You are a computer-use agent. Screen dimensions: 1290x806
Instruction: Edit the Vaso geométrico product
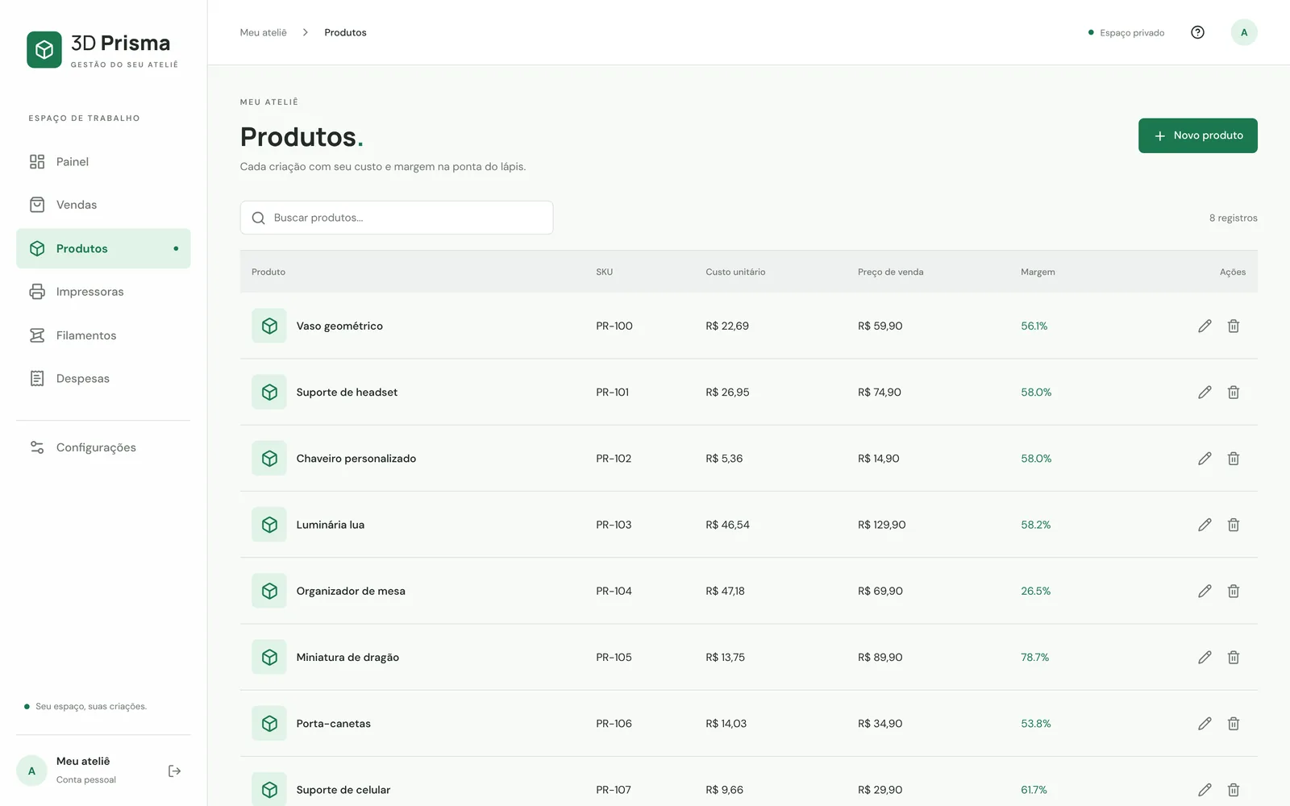pyautogui.click(x=1205, y=326)
